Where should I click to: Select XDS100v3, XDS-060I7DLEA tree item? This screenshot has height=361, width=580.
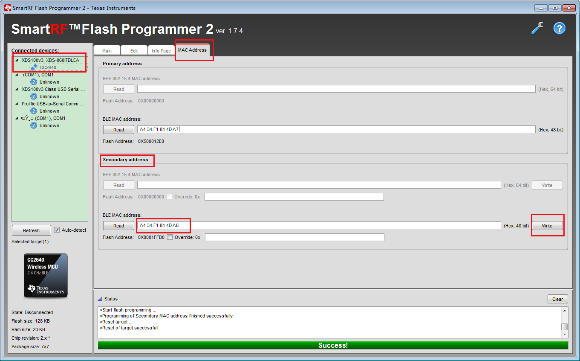click(x=50, y=60)
